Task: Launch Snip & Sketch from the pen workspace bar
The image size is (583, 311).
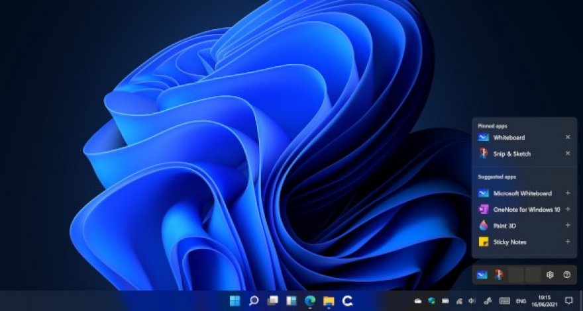Action: (x=499, y=275)
